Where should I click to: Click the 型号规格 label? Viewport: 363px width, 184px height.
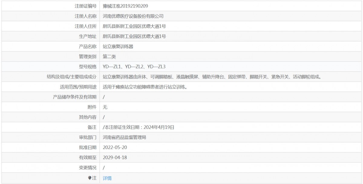pyautogui.click(x=88, y=67)
